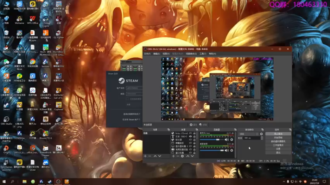
Task: Open File Explorer from the taskbar
Action: tap(24, 182)
